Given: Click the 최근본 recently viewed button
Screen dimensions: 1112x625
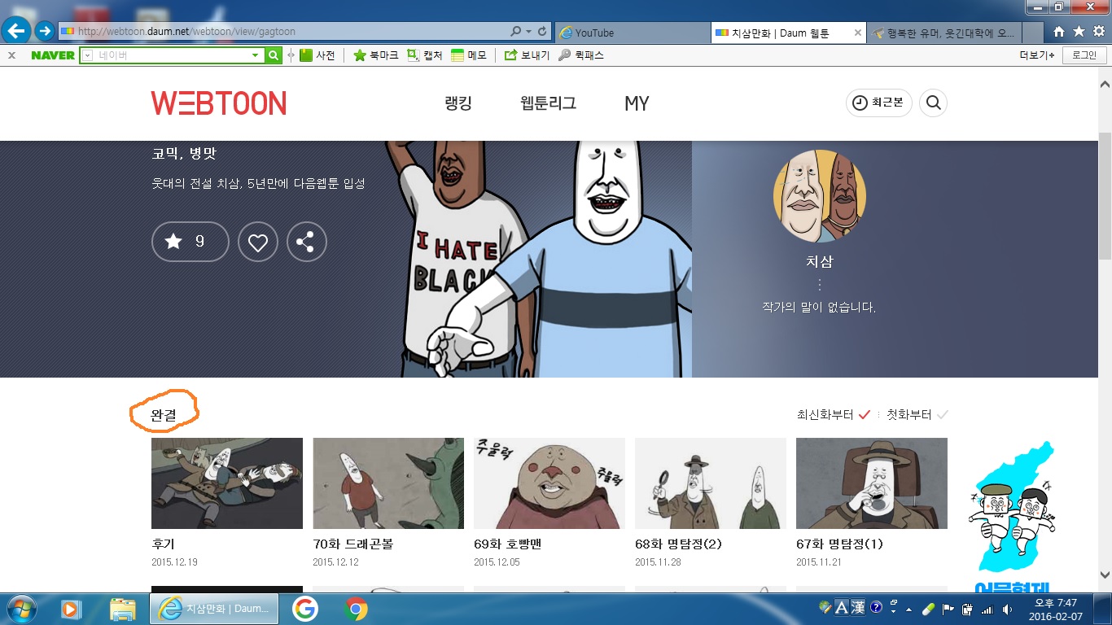Looking at the screenshot, I should tap(879, 103).
